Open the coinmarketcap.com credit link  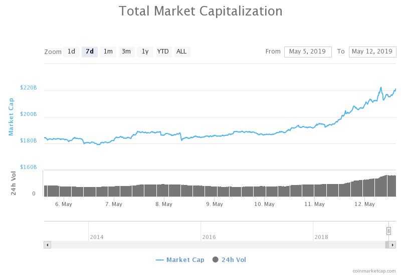pos(374,270)
